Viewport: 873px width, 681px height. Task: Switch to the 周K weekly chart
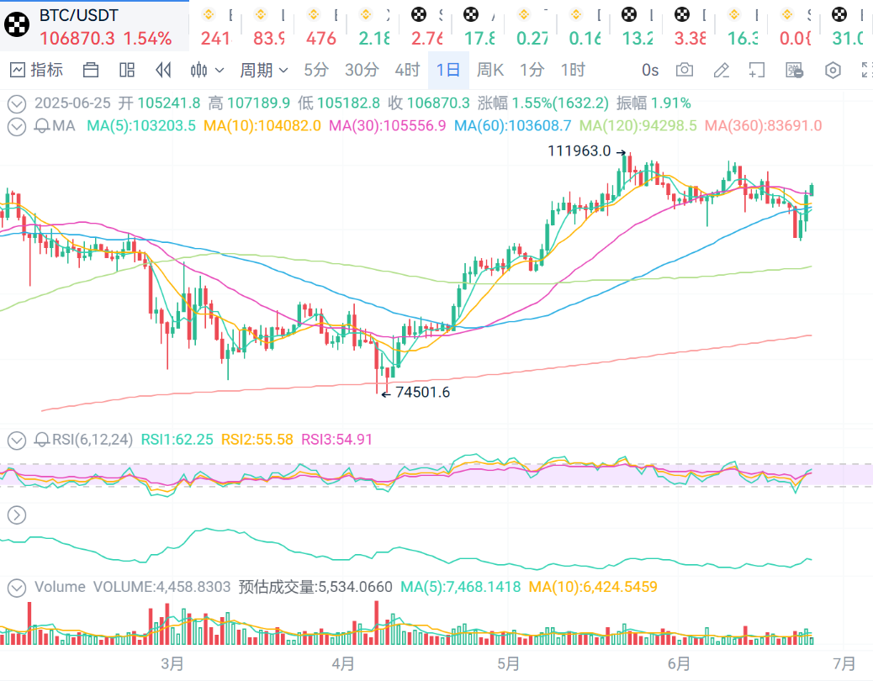pos(490,70)
